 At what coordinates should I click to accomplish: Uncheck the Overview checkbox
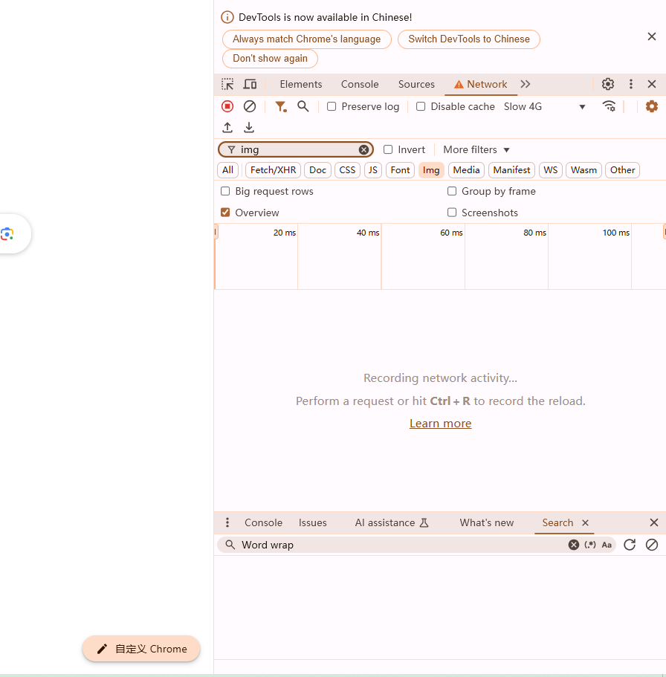pos(225,213)
